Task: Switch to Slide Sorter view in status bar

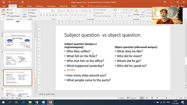Action: [x=147, y=98]
